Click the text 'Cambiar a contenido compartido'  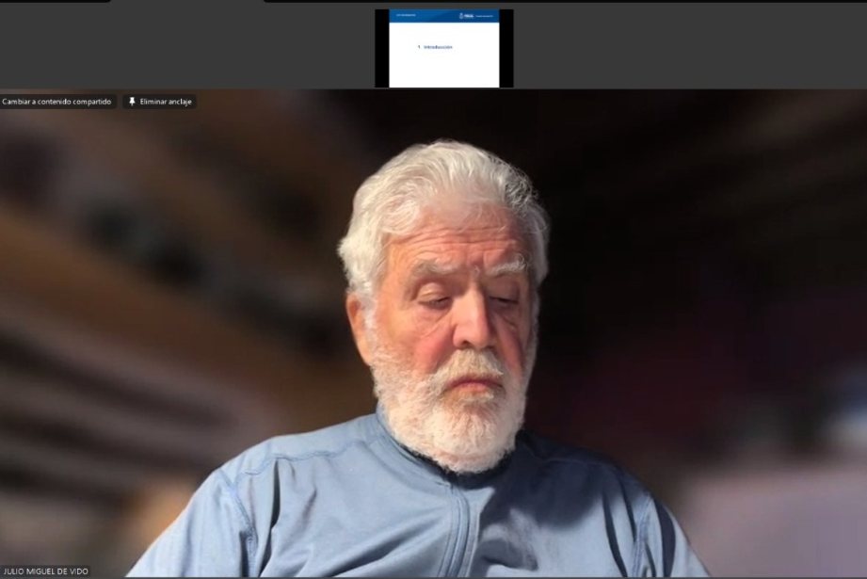[57, 102]
